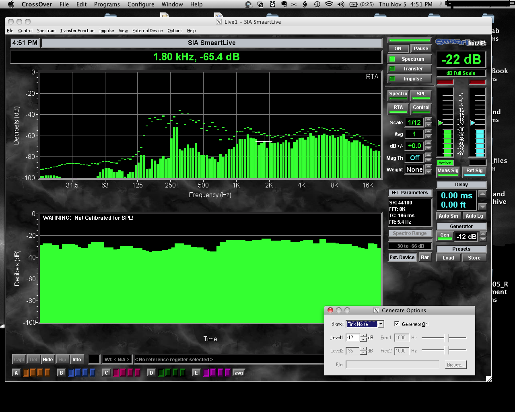Click the Auto Lg button
Image resolution: width=515 pixels, height=412 pixels.
(x=474, y=216)
